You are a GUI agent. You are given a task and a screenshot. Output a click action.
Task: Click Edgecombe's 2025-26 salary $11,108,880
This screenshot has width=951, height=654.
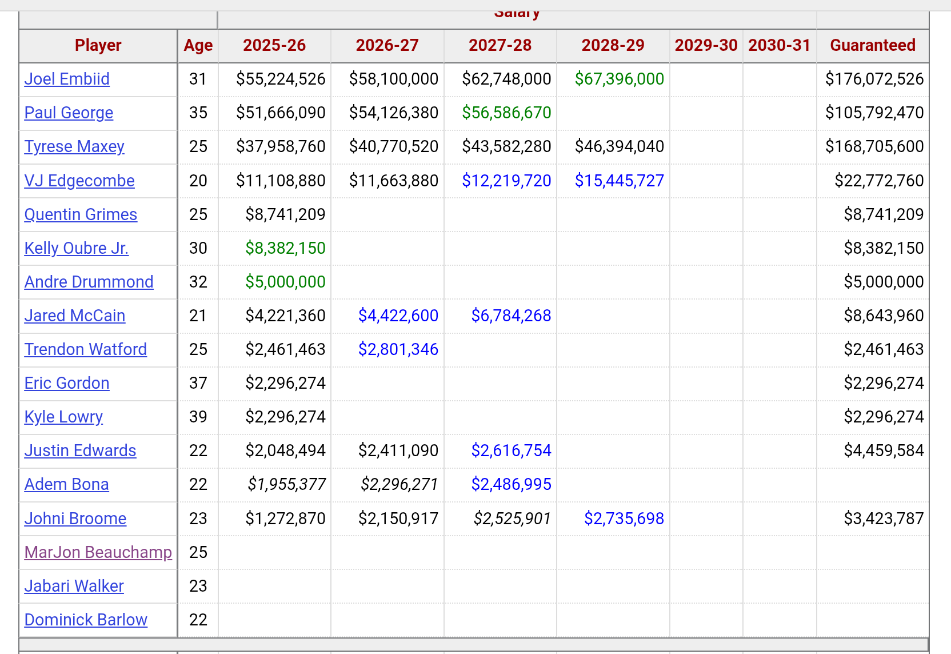[x=281, y=181]
